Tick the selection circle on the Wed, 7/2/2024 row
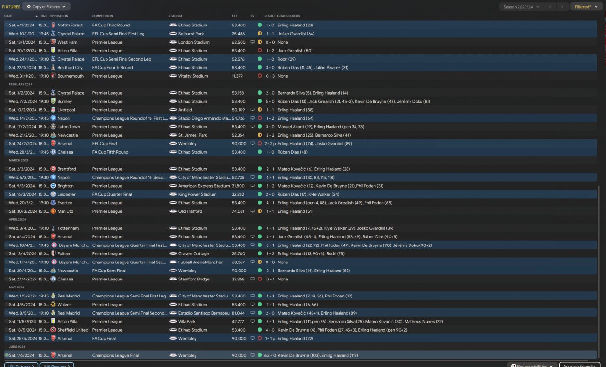The image size is (606, 367). point(6,101)
